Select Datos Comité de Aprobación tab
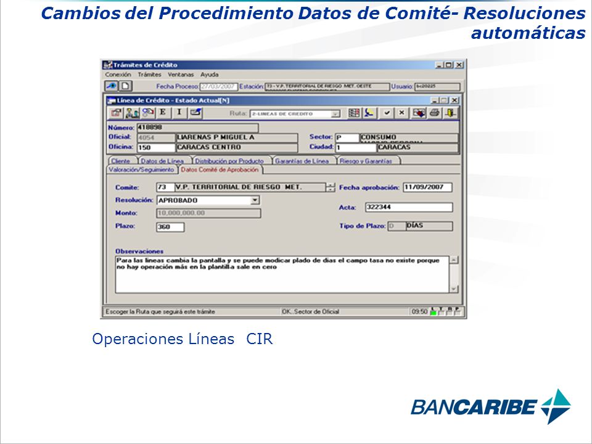This screenshot has height=444, width=592. tap(220, 170)
